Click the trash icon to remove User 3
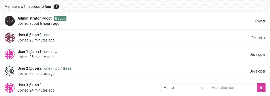The height and width of the screenshot is (96, 270). [x=261, y=88]
